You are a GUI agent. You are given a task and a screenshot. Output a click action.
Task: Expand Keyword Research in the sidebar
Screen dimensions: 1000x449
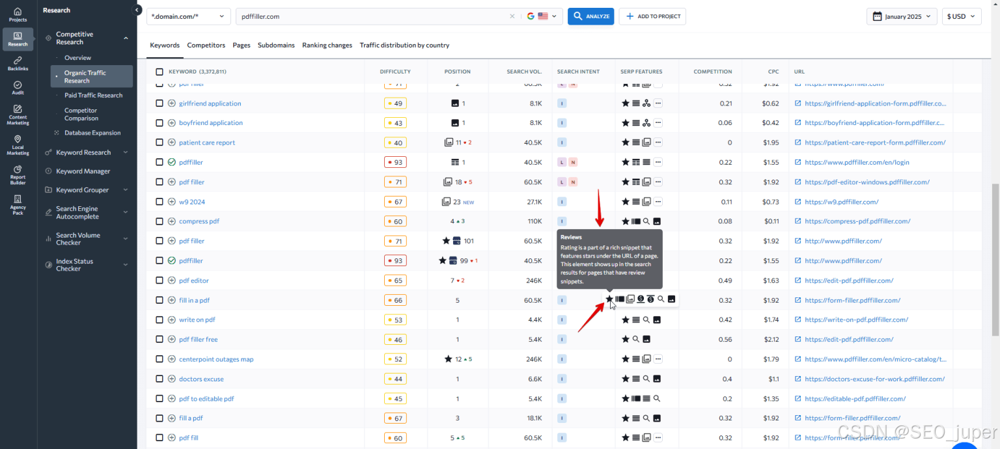(x=126, y=152)
